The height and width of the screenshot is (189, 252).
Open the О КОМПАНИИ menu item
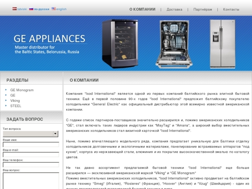tap(143, 9)
